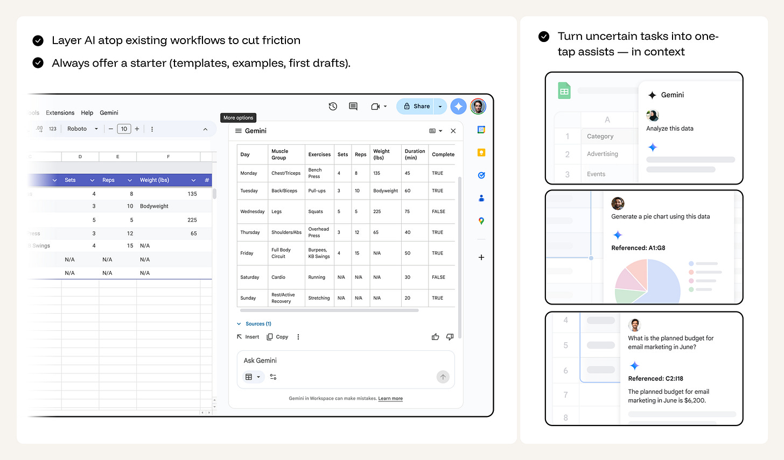The width and height of the screenshot is (784, 460).
Task: Open Google Maps from the side panel
Action: coord(481,221)
